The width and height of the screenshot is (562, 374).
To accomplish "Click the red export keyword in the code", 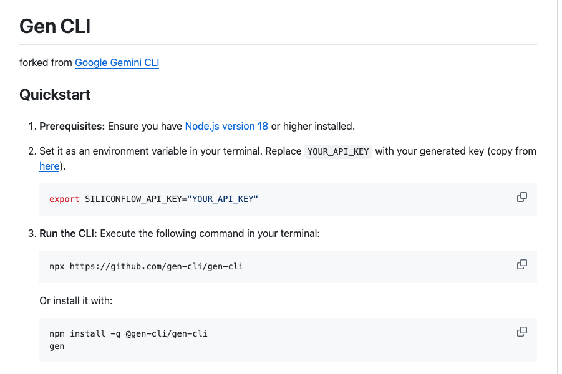I will point(64,199).
